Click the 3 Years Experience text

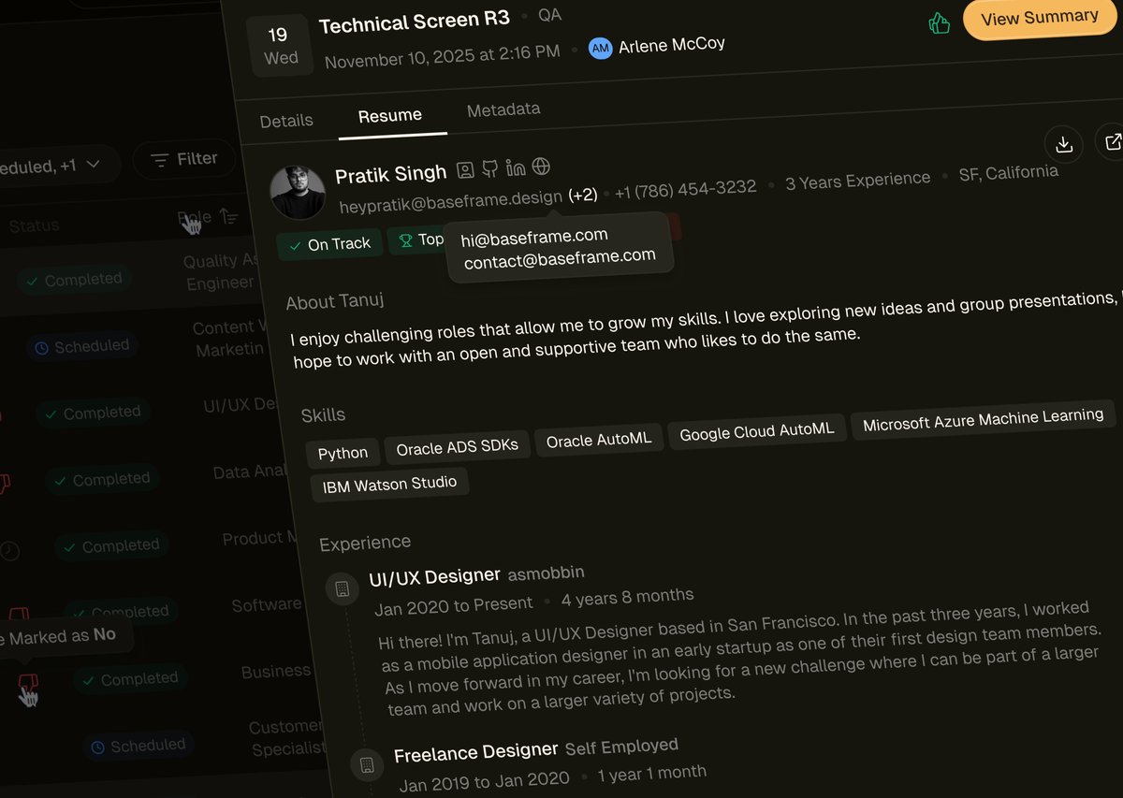(858, 181)
